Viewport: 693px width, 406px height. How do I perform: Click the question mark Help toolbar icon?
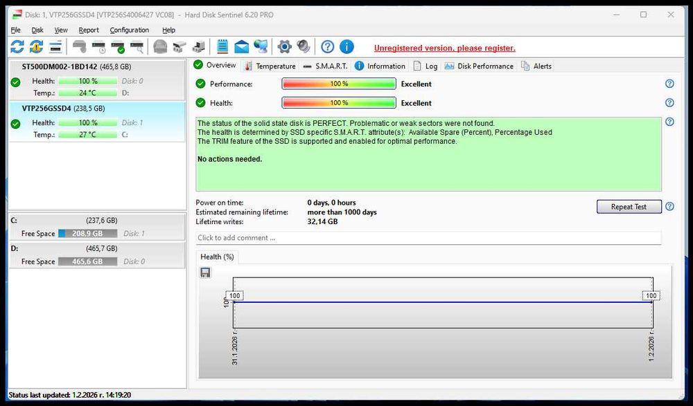point(328,46)
